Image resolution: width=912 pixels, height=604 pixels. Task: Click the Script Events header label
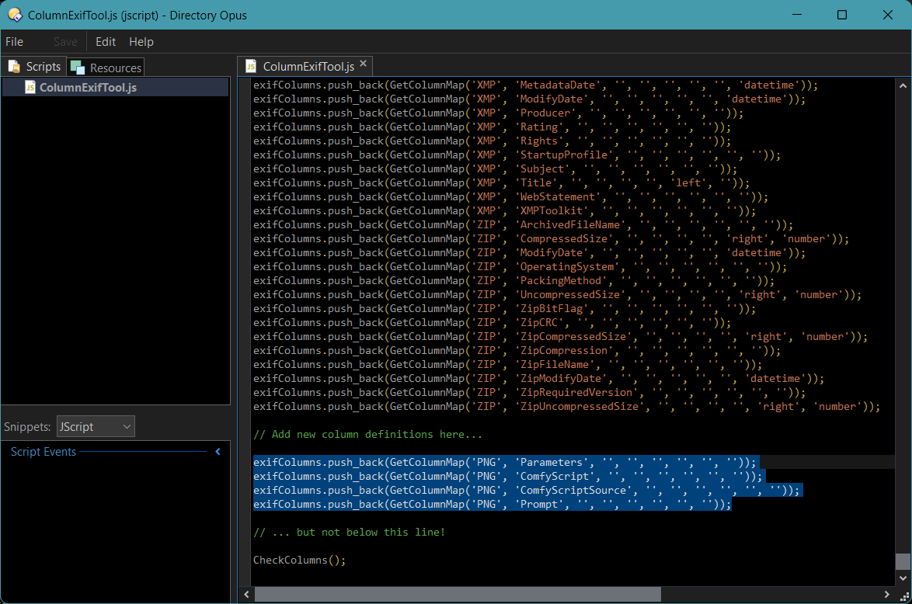44,452
